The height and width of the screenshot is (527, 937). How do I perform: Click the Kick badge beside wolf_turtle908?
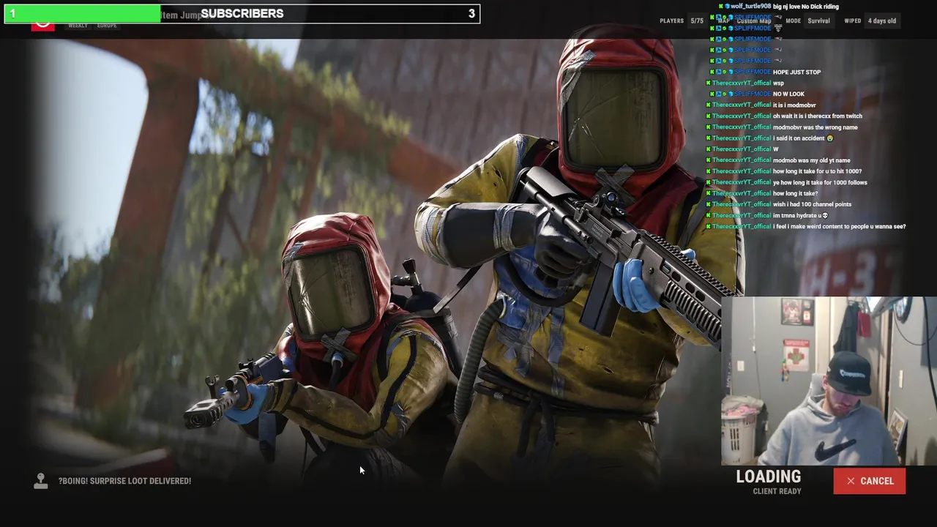[x=721, y=7]
